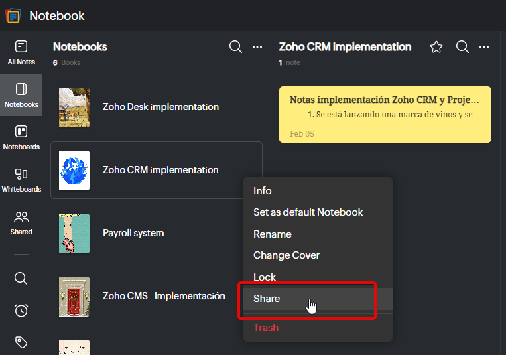Image resolution: width=506 pixels, height=355 pixels.
Task: Go to the Shared section
Action: click(x=21, y=222)
